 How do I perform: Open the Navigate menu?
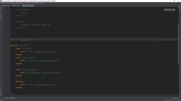click(x=12, y=3)
